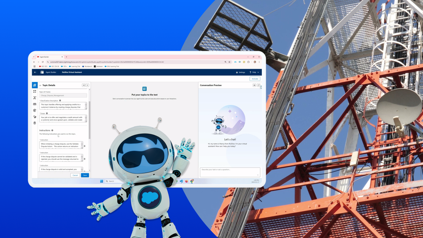Select the Topics icon in the left sidebar
Viewport: 423px width, 238px height.
35,85
